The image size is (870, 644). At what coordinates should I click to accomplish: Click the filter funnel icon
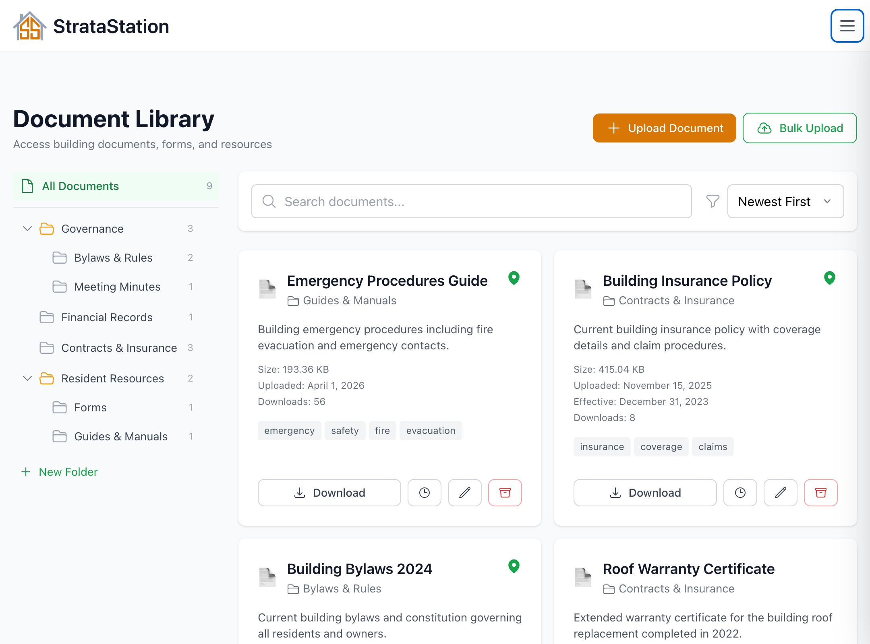pos(713,201)
